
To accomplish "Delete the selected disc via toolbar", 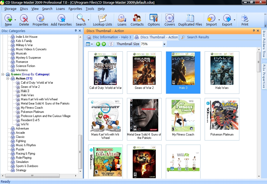I will (24, 20).
